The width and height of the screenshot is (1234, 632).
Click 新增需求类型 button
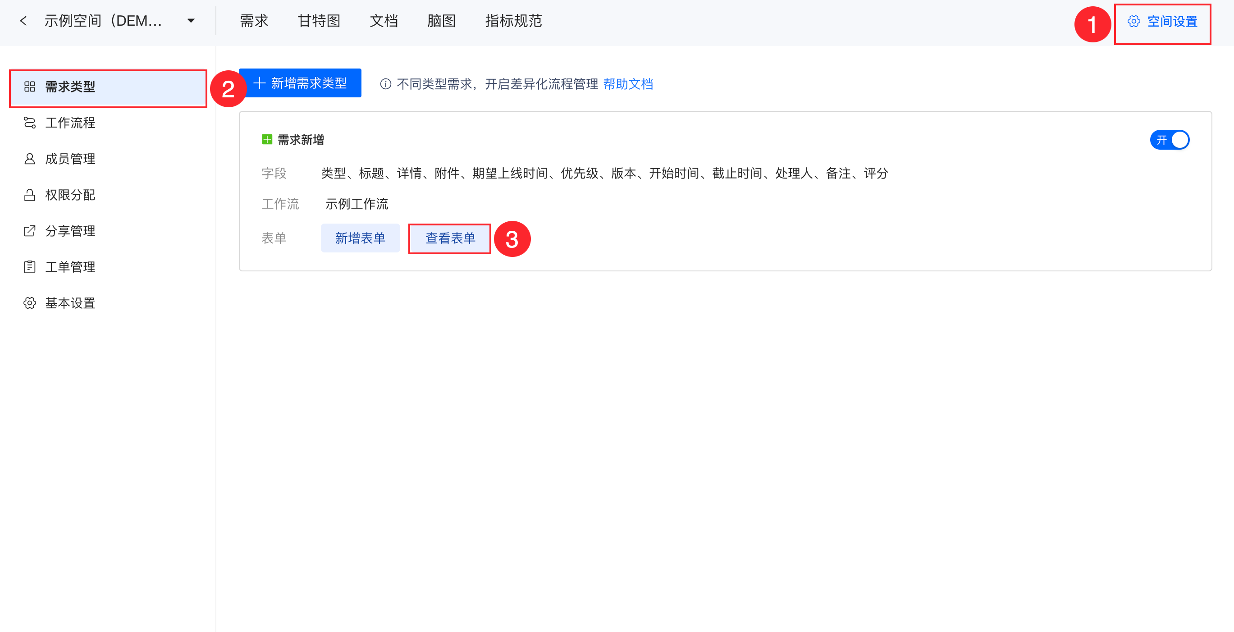(x=300, y=83)
